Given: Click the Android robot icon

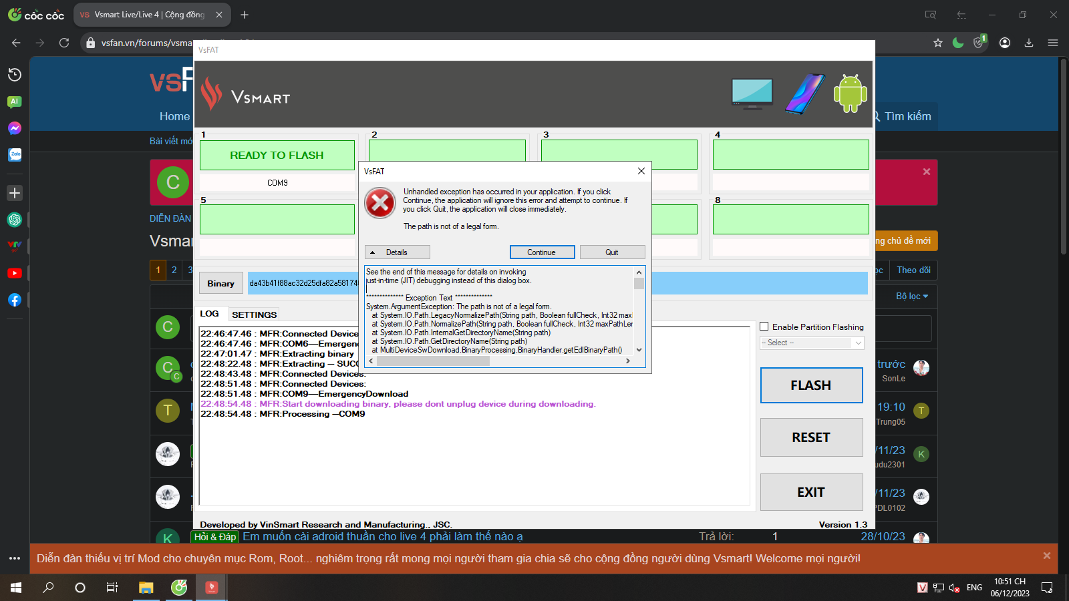Looking at the screenshot, I should click(850, 93).
